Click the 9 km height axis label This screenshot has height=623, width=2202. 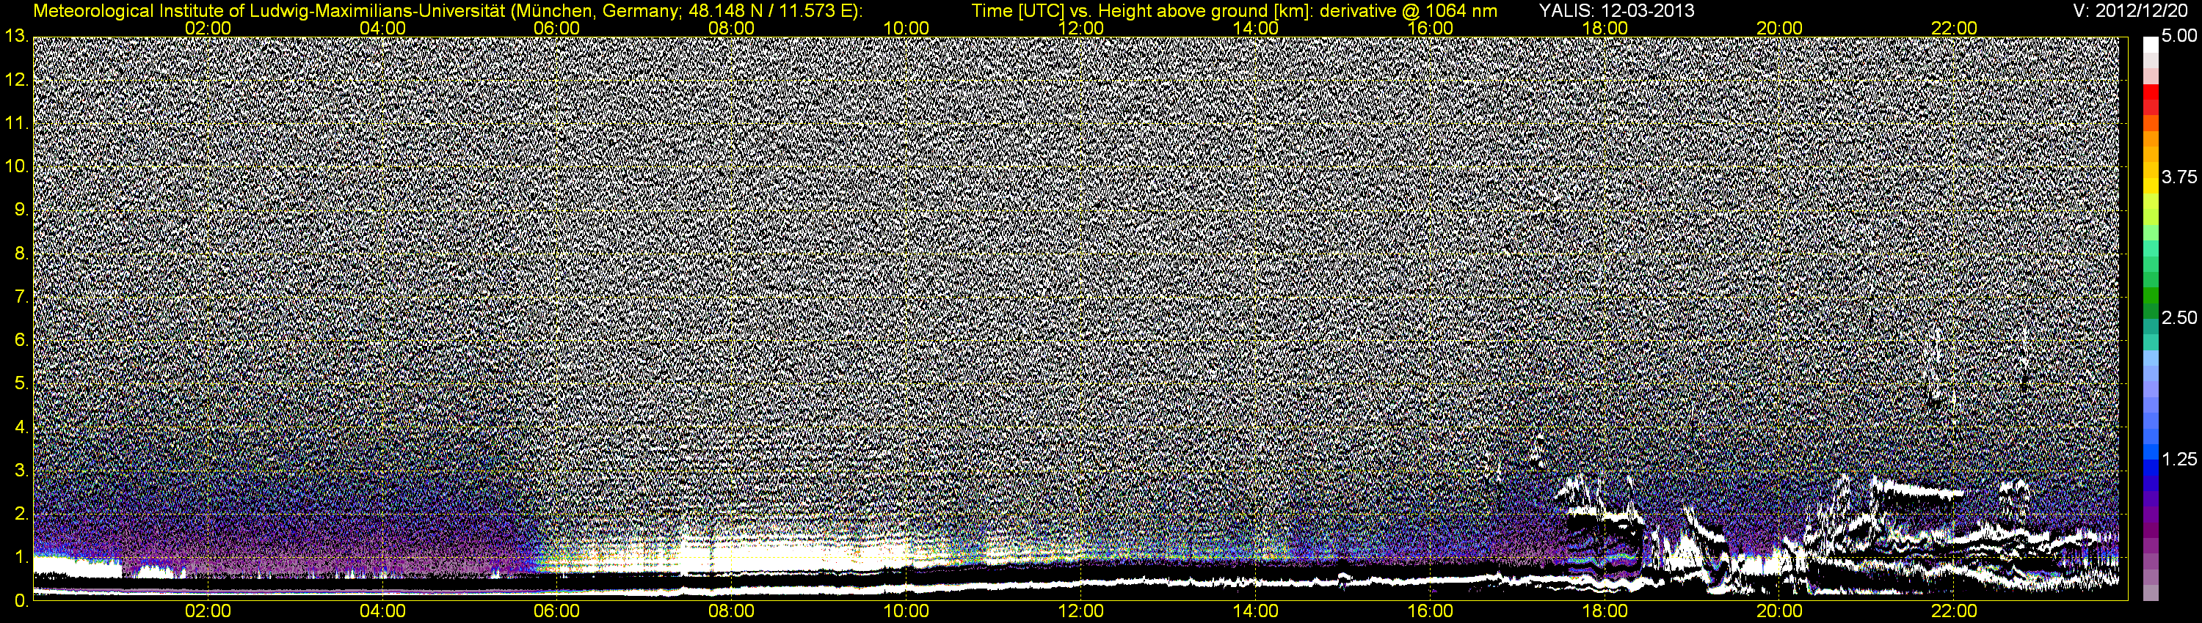click(21, 210)
